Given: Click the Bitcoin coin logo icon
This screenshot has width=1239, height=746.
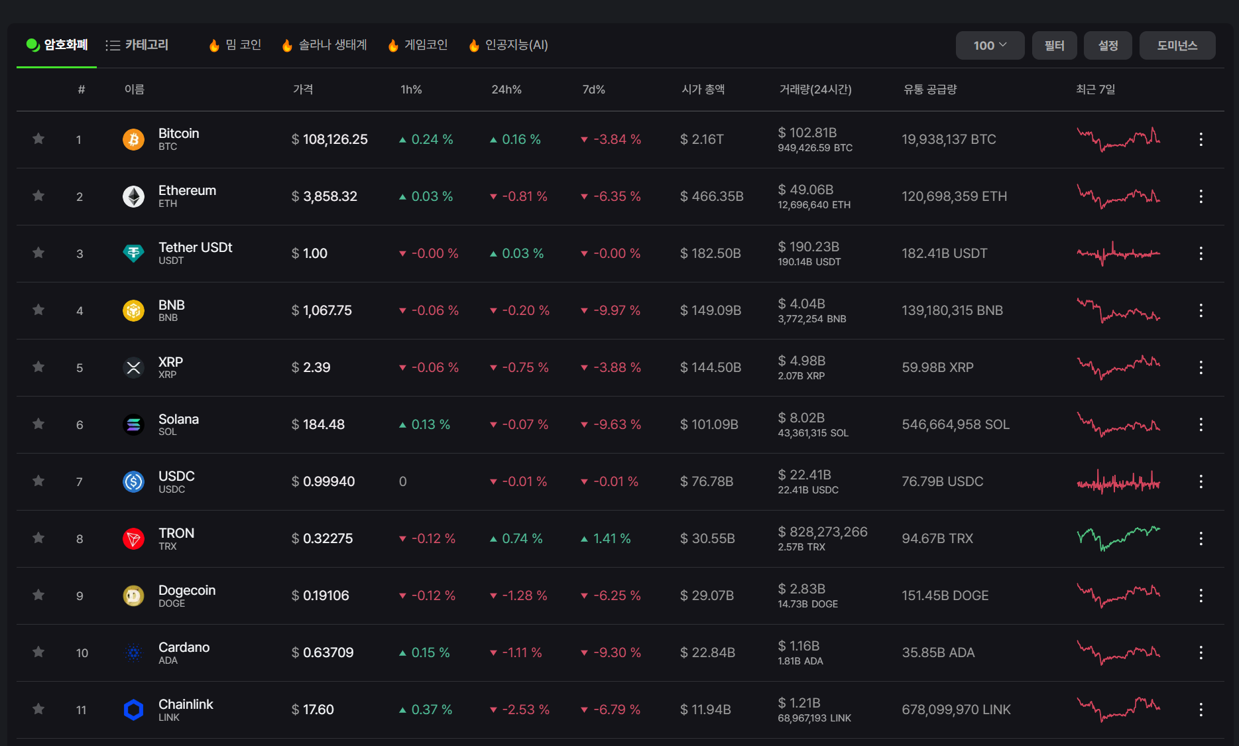Looking at the screenshot, I should [133, 139].
